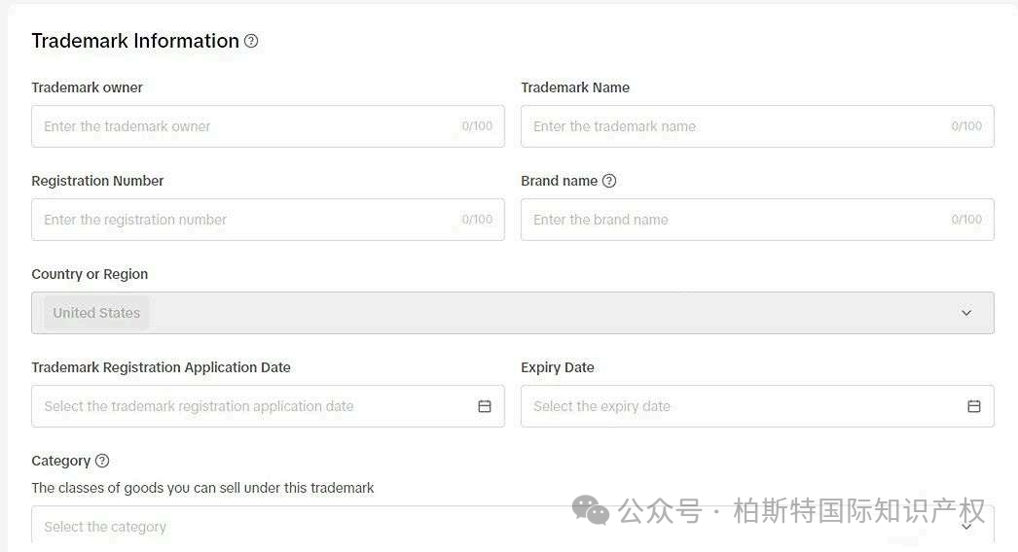The image size is (1018, 552).
Task: Click the Select the expiry date field
Action: click(x=757, y=406)
